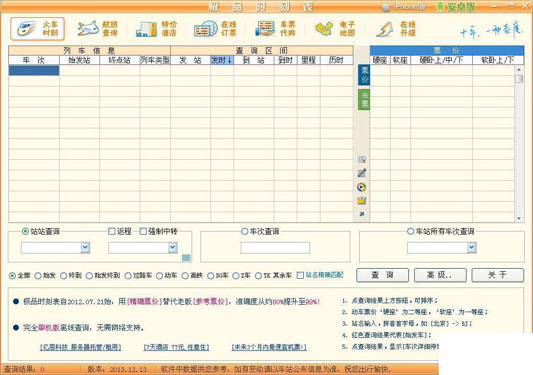533x375 pixels.
Task: Click price panel scrollbar up arrow
Action: tap(519, 69)
